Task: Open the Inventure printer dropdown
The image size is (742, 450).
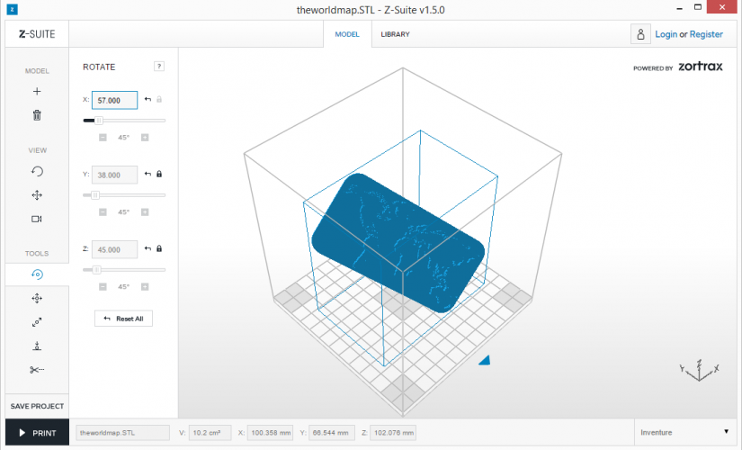Action: 684,433
